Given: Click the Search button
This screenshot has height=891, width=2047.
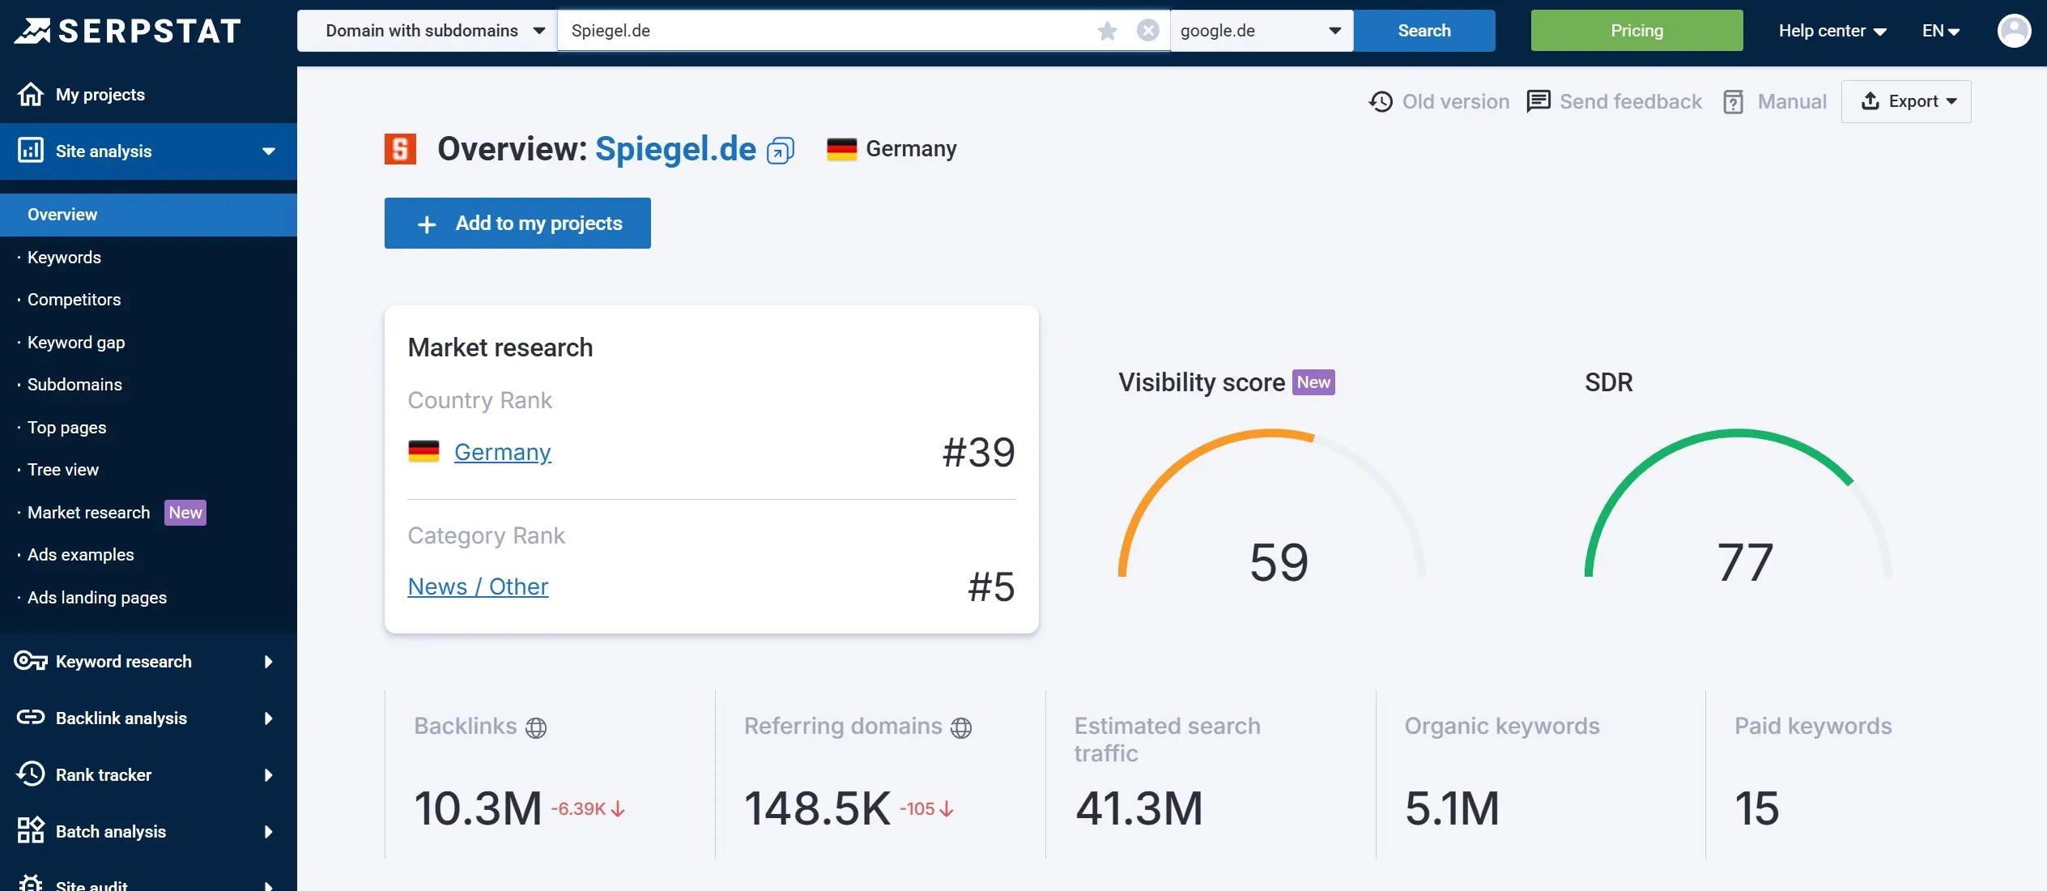Looking at the screenshot, I should click(x=1424, y=31).
